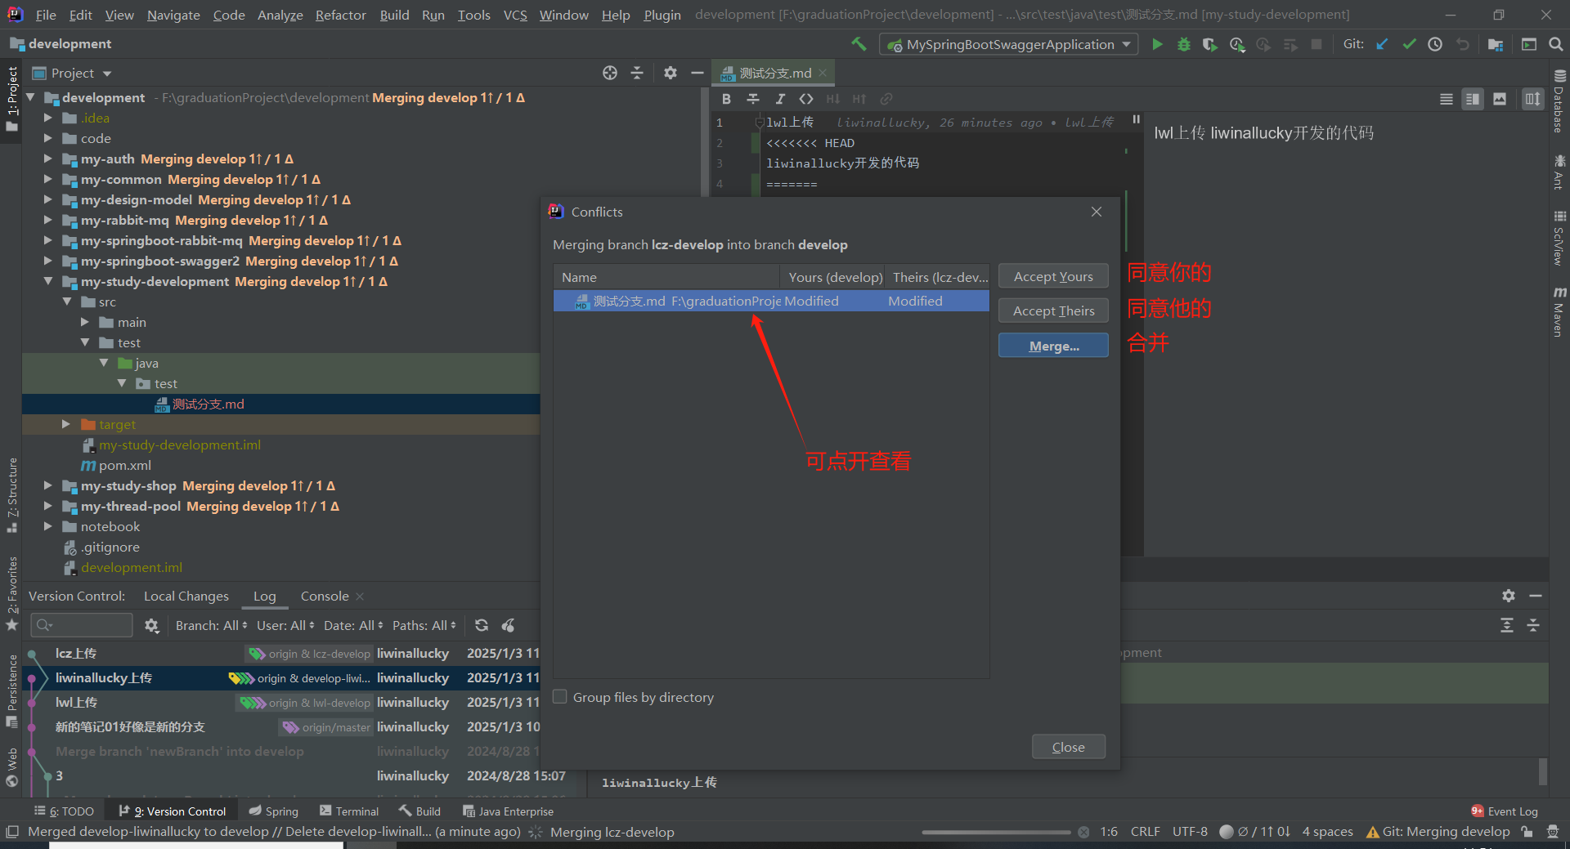Open the User filter dropdown in Log
The image size is (1570, 849).
coord(286,625)
